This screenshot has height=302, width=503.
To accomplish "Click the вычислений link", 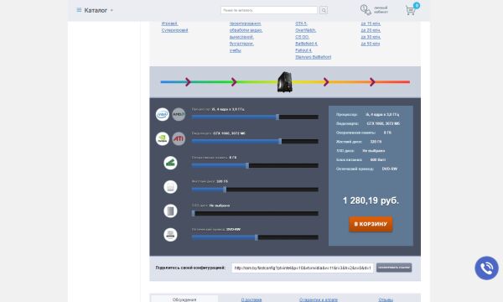I will pos(241,37).
